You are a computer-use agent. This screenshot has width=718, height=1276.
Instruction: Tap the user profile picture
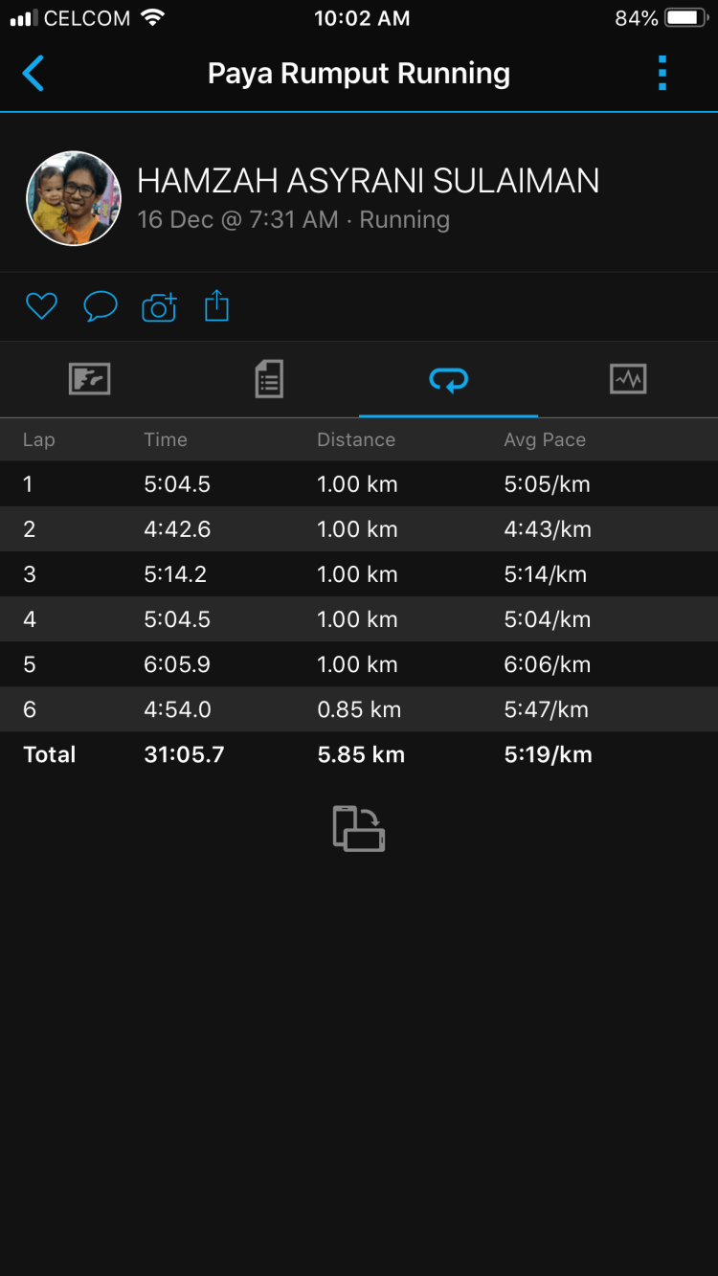pos(74,199)
